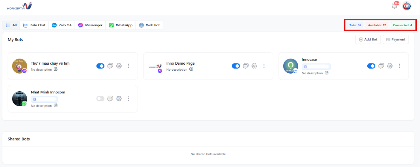Click the Add Bot button
Screen dimensions: 420x167
pos(368,40)
